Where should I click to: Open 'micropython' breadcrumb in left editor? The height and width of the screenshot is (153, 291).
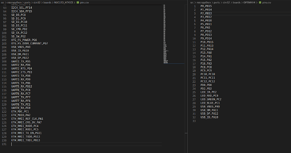click(14, 3)
